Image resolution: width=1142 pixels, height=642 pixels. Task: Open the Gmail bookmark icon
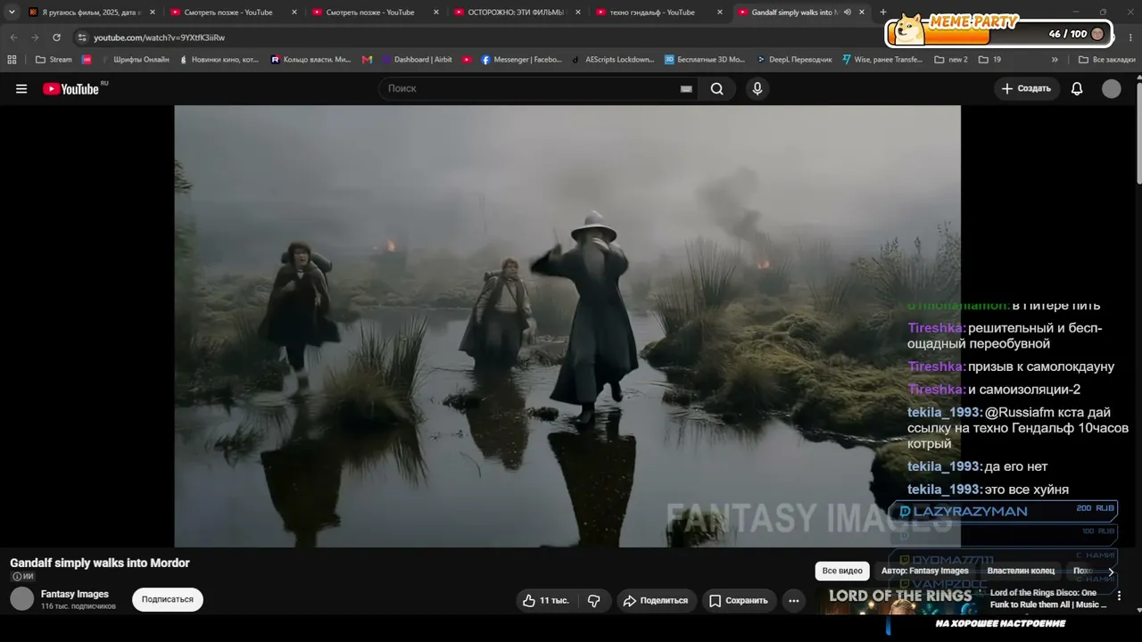tap(367, 60)
